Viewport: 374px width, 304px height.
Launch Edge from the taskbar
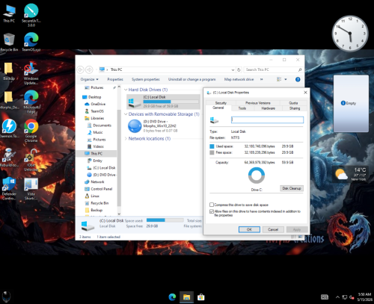click(172, 297)
